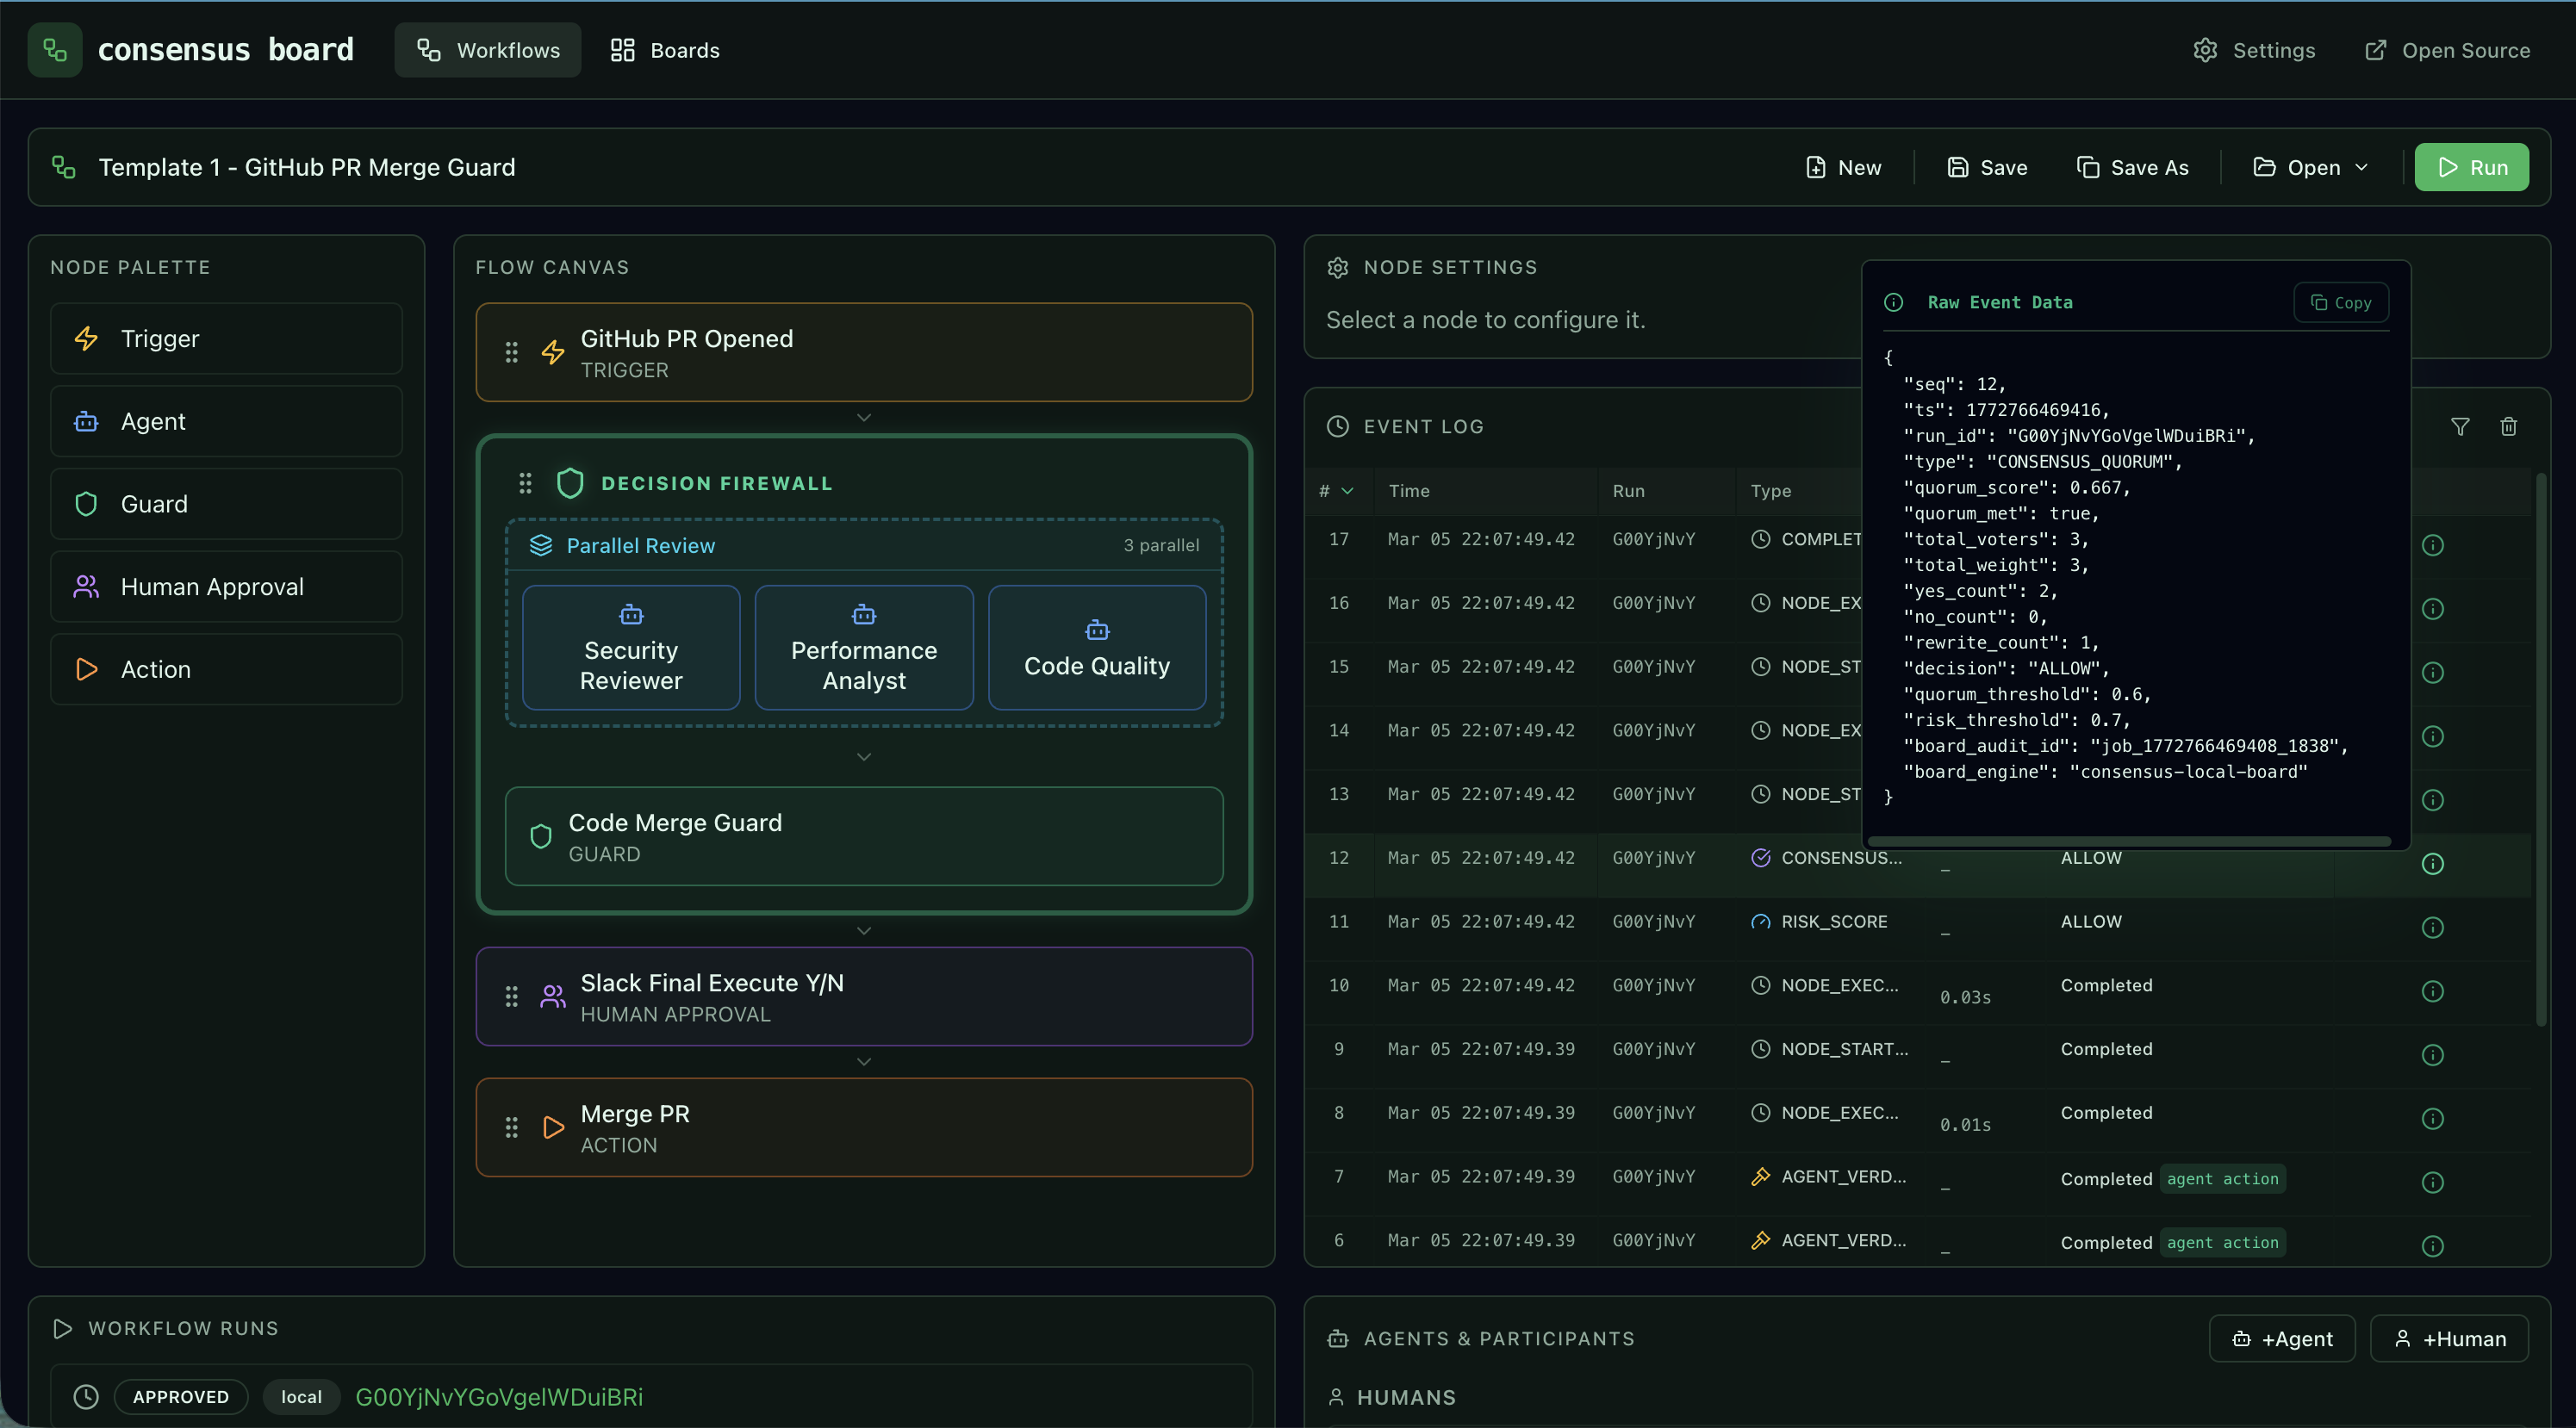Click drag handle on GitHub PR Opened node
This screenshot has height=1428, width=2576.
tap(511, 352)
